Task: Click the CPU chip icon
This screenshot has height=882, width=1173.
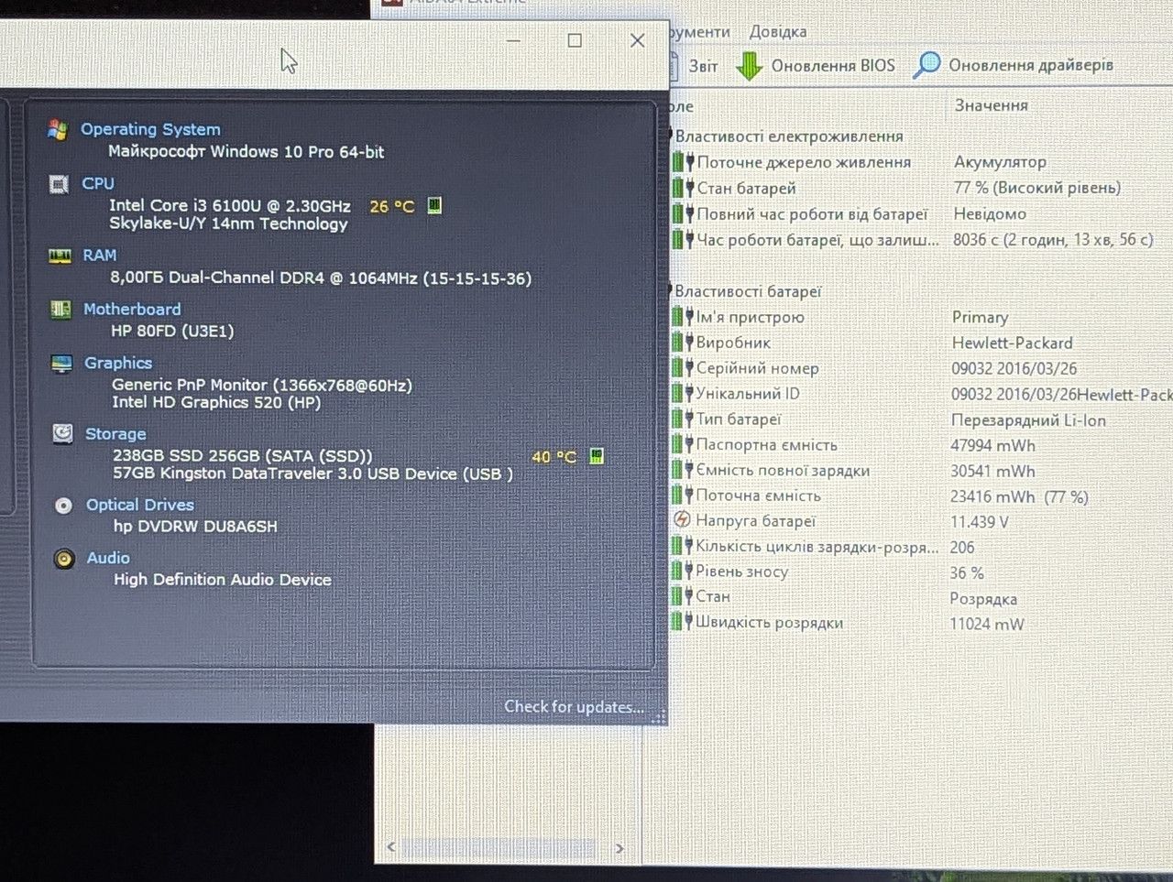Action: pos(59,184)
